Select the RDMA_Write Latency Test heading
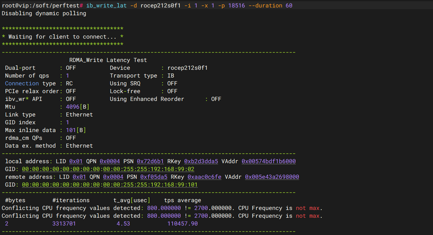The width and height of the screenshot is (433, 235). coord(108,60)
